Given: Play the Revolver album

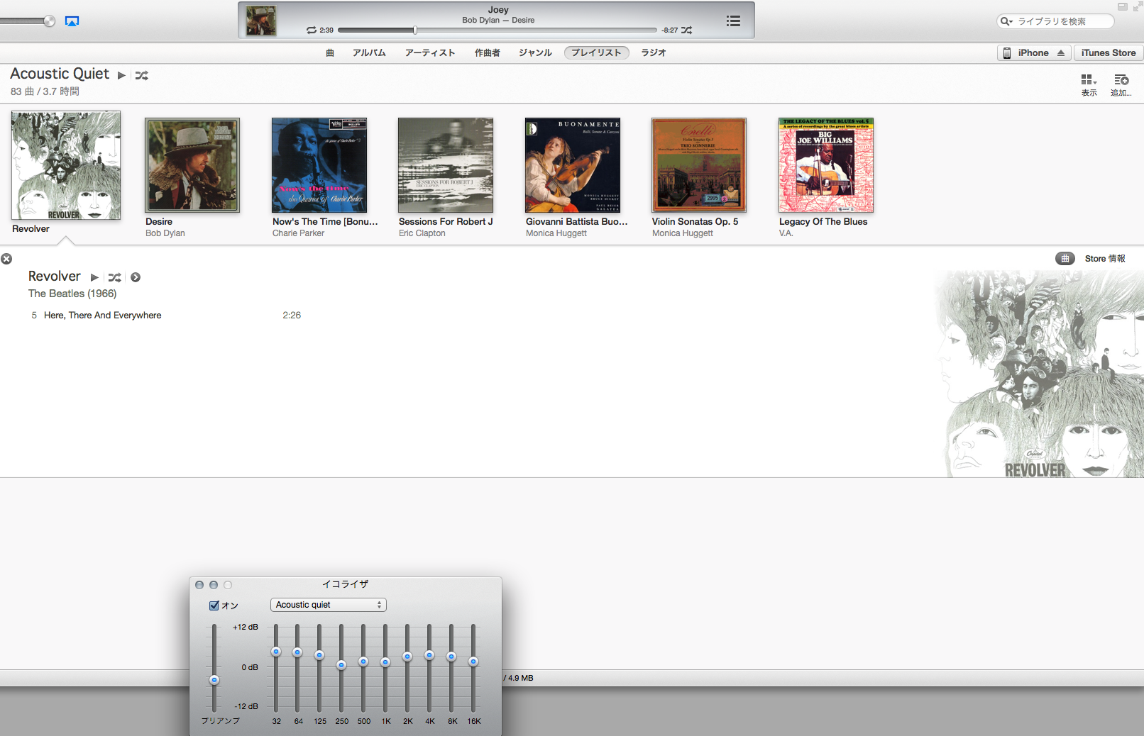Looking at the screenshot, I should (94, 277).
